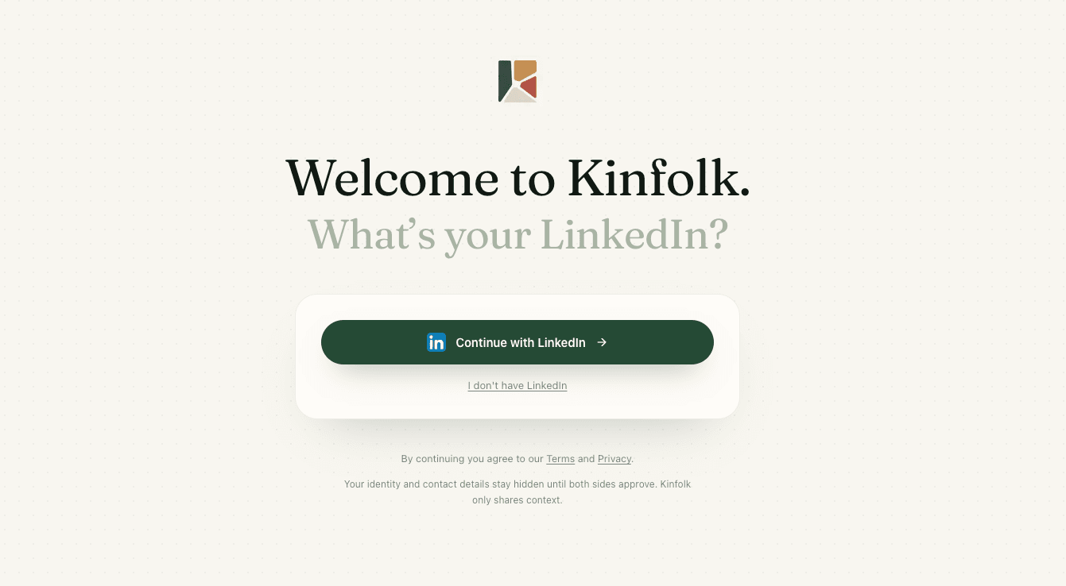Click the LinkedIn logo icon in button
The width and height of the screenshot is (1066, 586).
pyautogui.click(x=436, y=342)
